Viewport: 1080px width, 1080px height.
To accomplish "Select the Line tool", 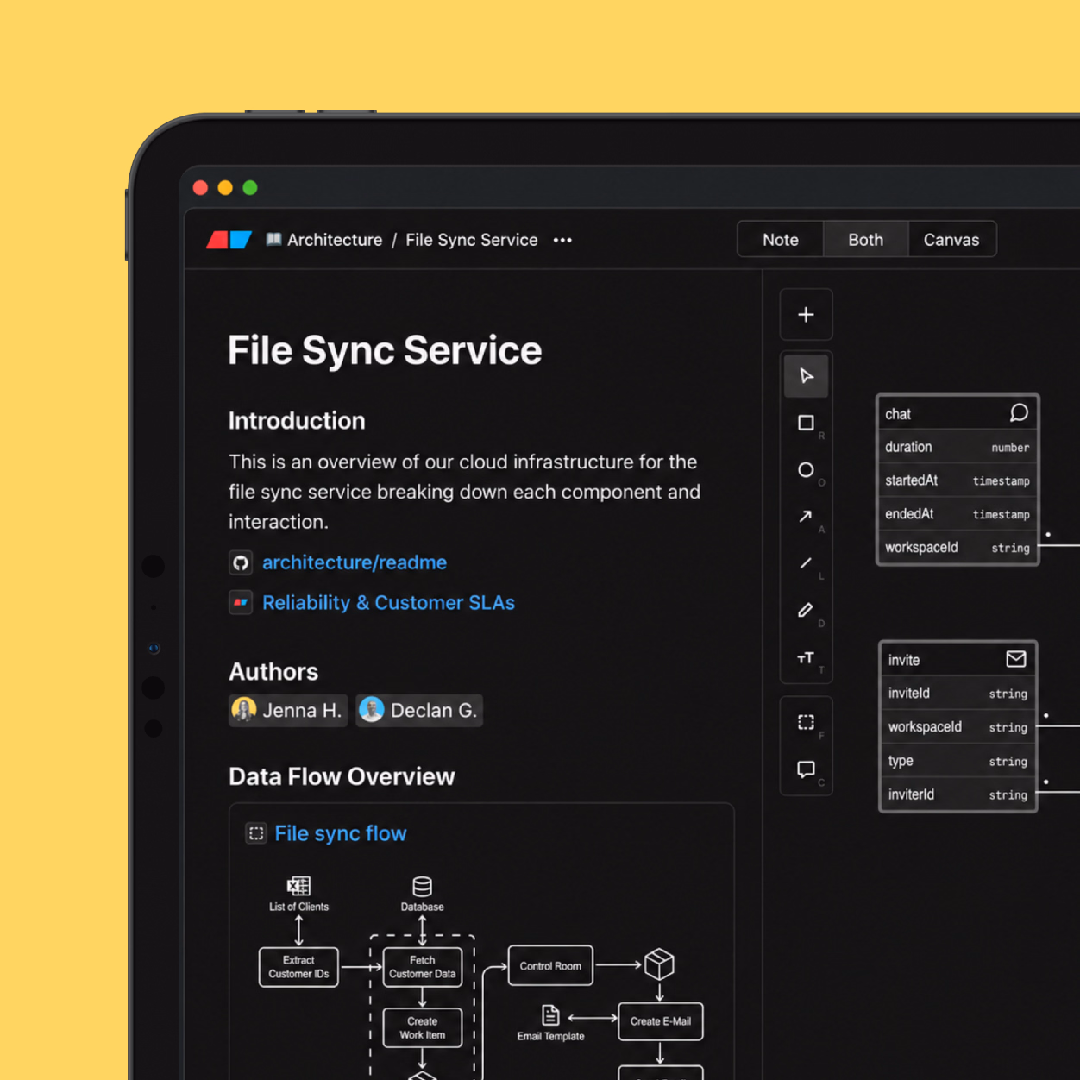I will click(806, 563).
